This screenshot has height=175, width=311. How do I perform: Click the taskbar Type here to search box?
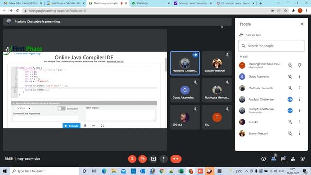pyautogui.click(x=45, y=171)
